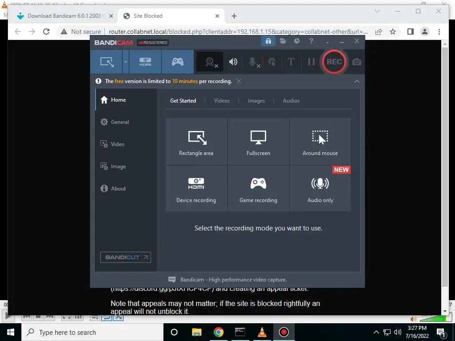455x341 pixels.
Task: Open the Chrome three-dot menu
Action: click(439, 32)
